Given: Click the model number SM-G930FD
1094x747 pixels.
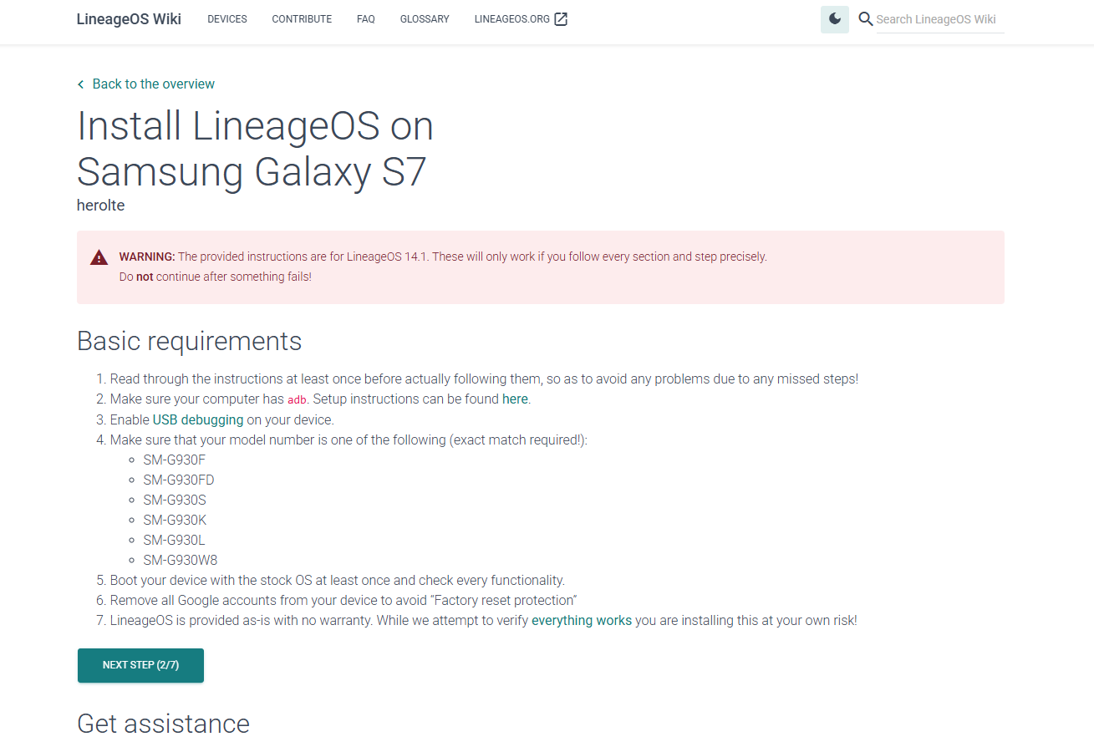Looking at the screenshot, I should tap(179, 480).
